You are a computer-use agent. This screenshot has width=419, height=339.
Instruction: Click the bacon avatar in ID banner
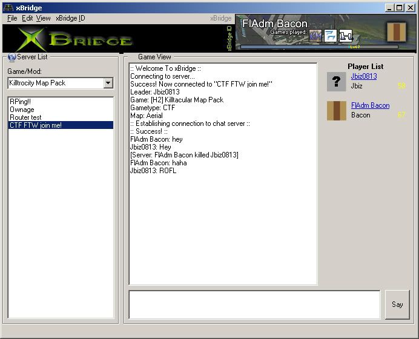[x=396, y=32]
